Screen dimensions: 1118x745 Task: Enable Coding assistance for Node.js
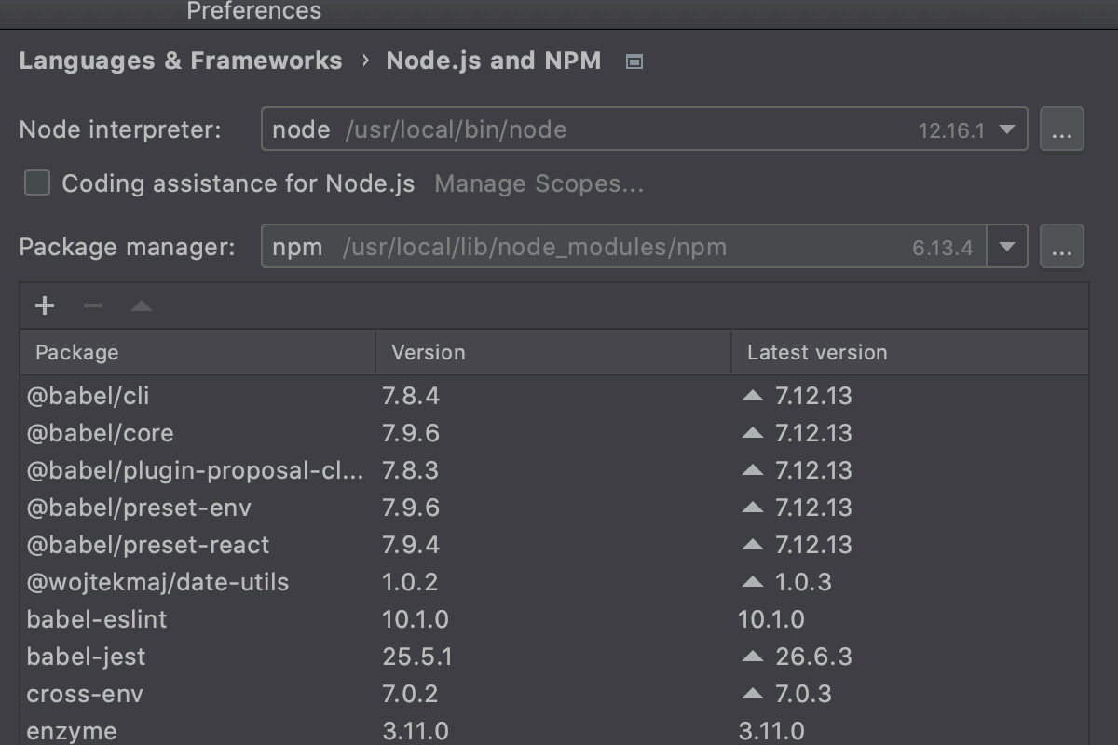pyautogui.click(x=36, y=183)
